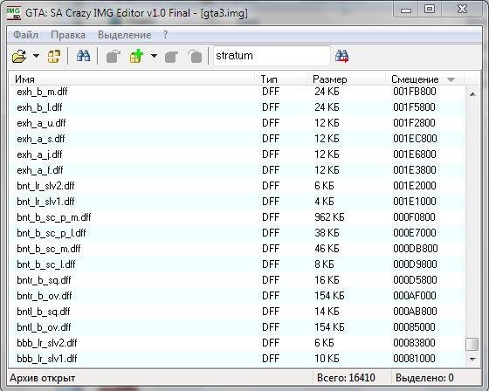Open the Правка menu
Screen dimensions: 489x391
pyautogui.click(x=68, y=35)
